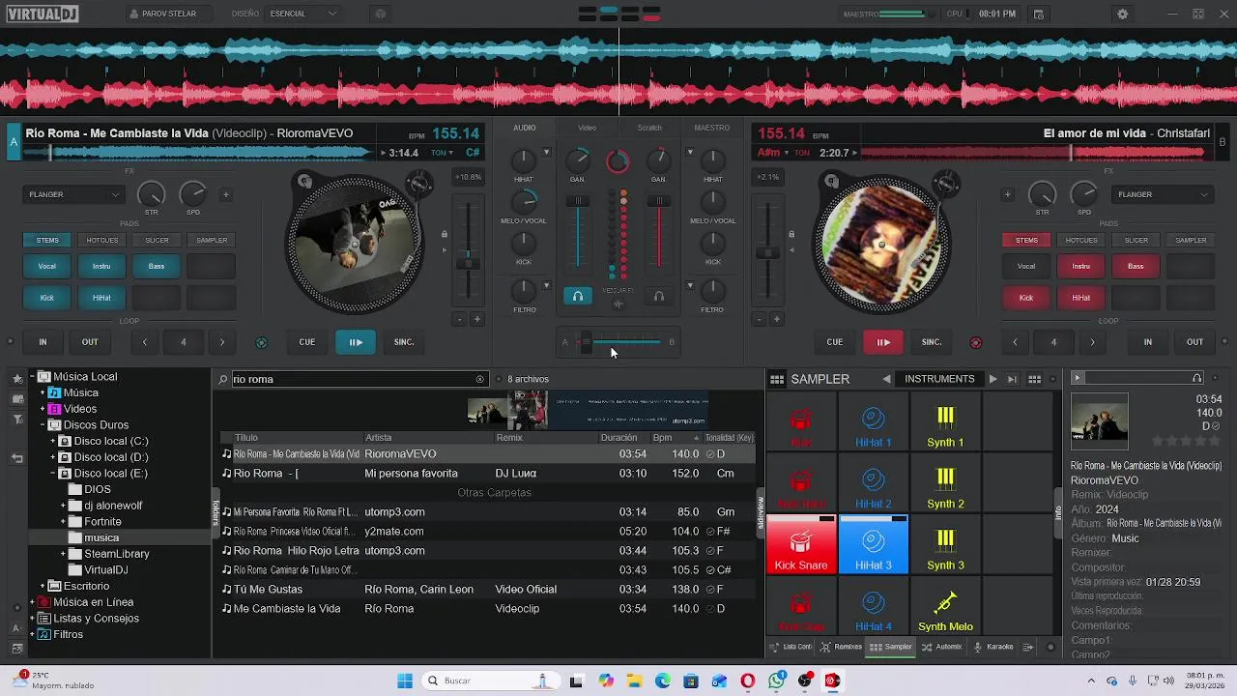Screen dimensions: 1237x696
Task: Open Windows Start menu
Action: pos(405,681)
